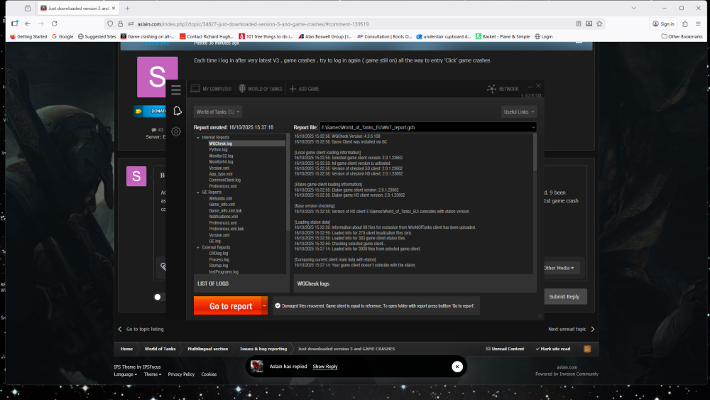The image size is (710, 400).
Task: Open the Go to report dropdown arrow
Action: [264, 306]
